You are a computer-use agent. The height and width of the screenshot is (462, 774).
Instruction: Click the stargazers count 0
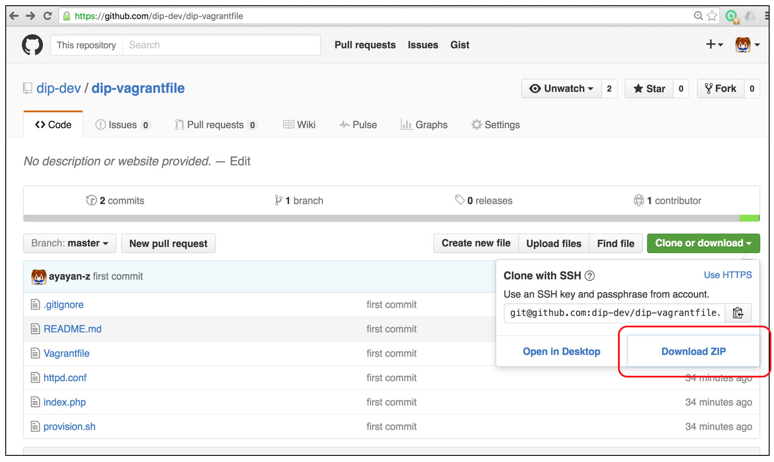point(681,88)
